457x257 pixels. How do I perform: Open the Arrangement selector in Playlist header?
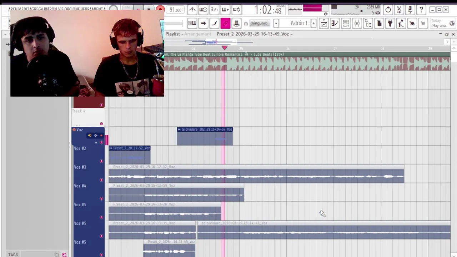(x=197, y=34)
